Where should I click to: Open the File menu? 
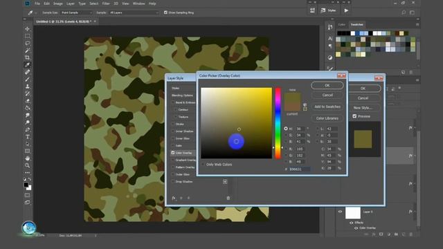pyautogui.click(x=37, y=3)
